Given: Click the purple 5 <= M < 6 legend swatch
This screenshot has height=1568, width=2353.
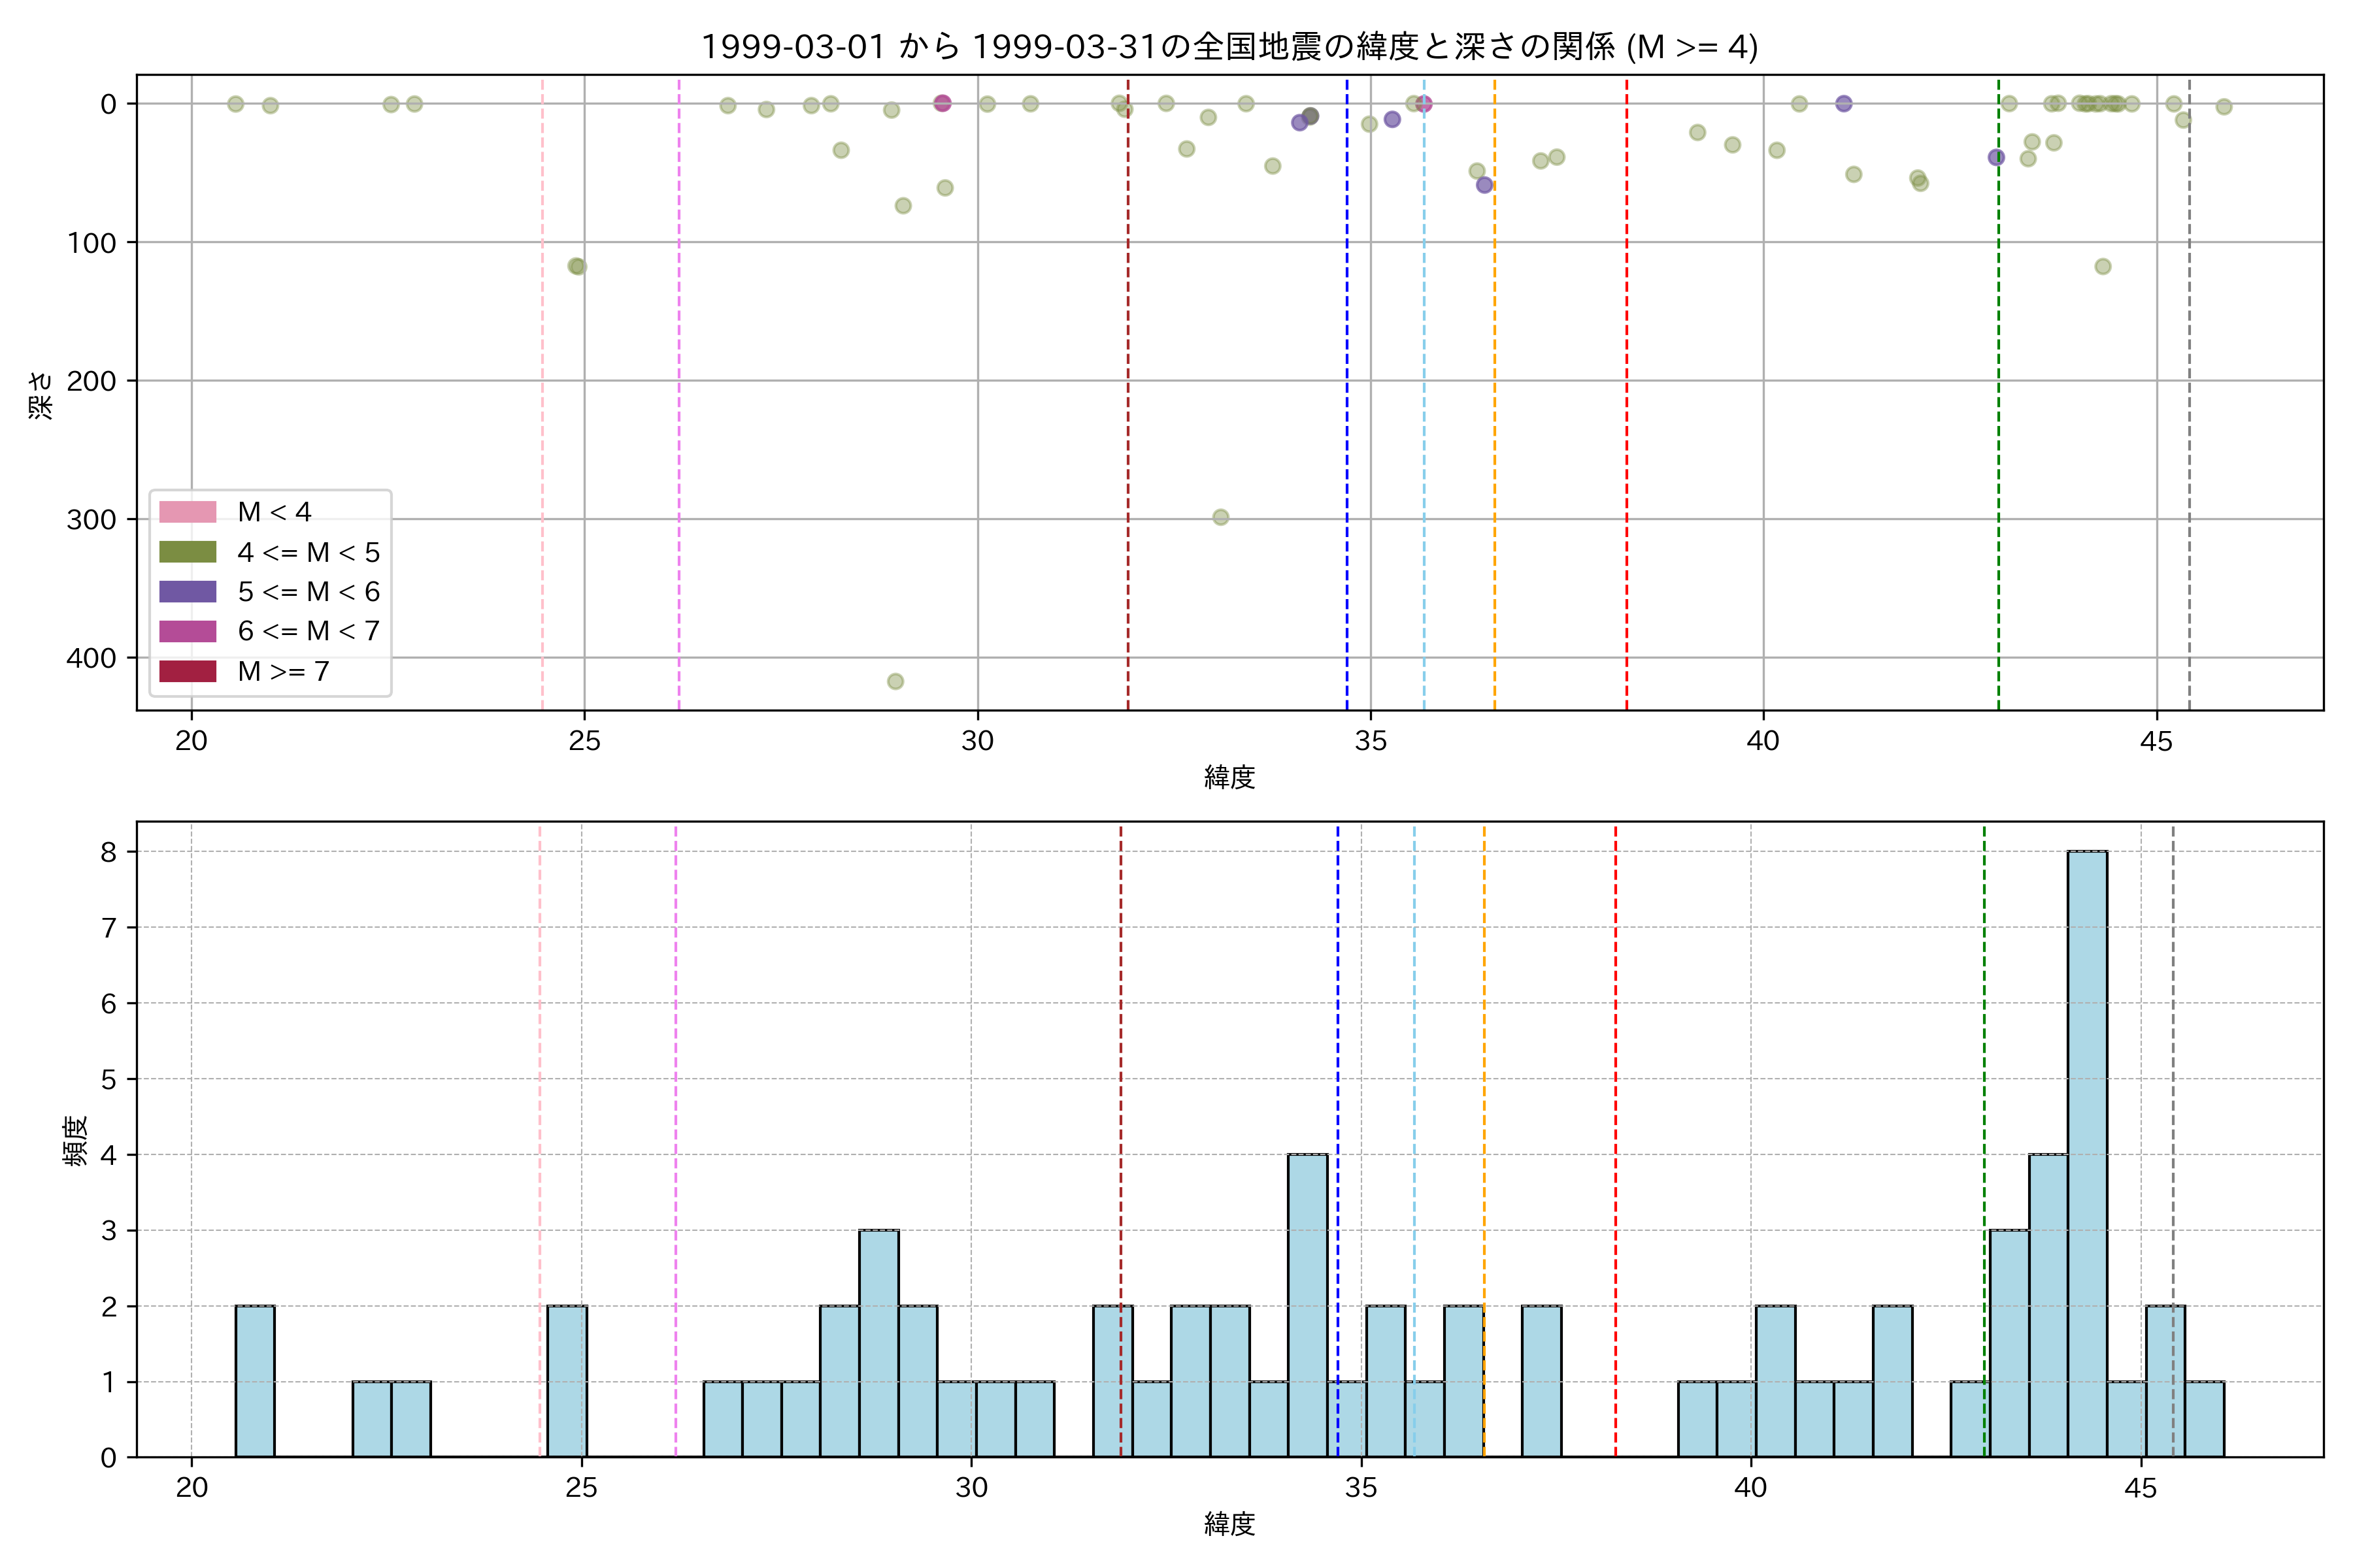Looking at the screenshot, I should (x=187, y=592).
